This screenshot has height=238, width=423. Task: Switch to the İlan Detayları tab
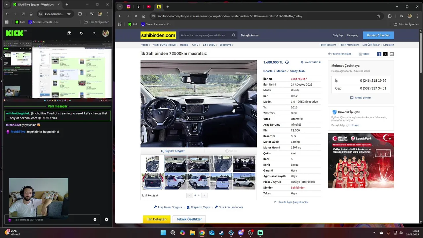[x=157, y=219]
